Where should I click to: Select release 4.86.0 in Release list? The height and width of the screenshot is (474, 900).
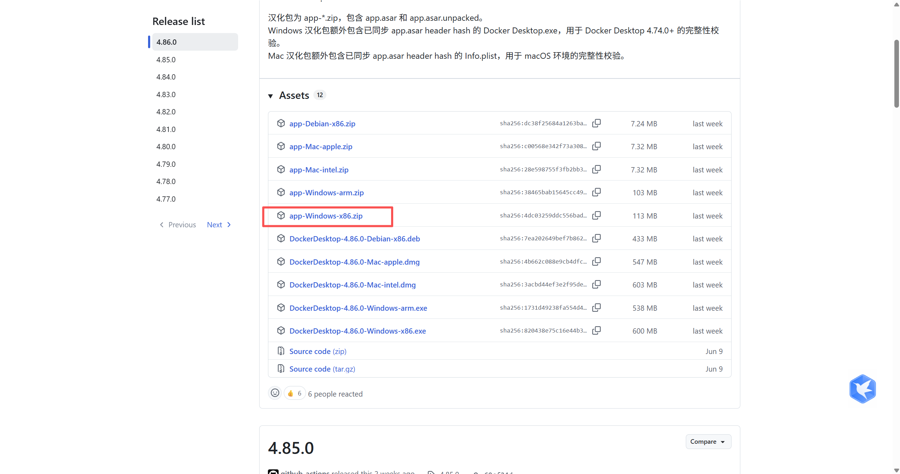195,42
